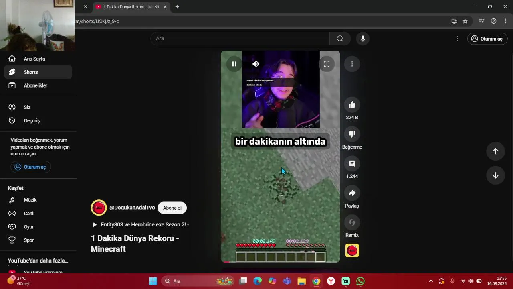Open Copilot icon in taskbar
The width and height of the screenshot is (513, 289).
click(x=272, y=281)
